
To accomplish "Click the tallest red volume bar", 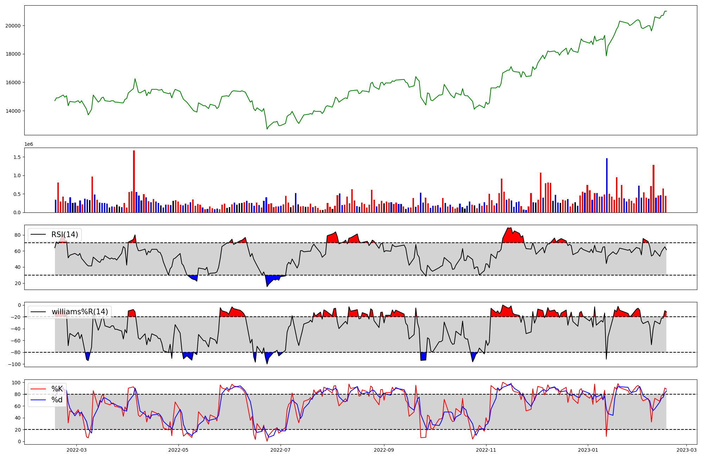I will (x=134, y=181).
